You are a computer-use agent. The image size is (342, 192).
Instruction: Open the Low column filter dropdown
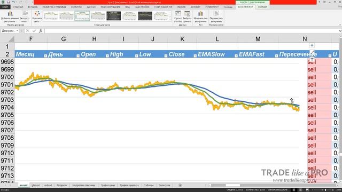tap(166, 55)
